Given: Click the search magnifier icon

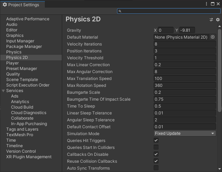Looking at the screenshot, I should pos(120,11).
